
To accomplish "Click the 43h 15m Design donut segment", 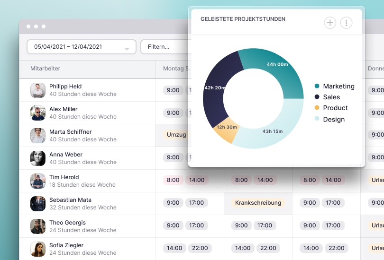I will tap(272, 131).
